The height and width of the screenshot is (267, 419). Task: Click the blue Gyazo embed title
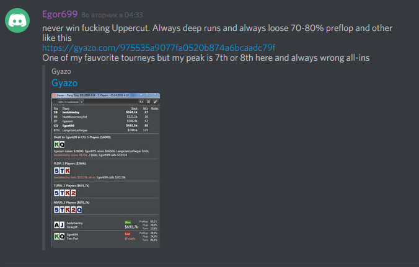click(x=64, y=83)
